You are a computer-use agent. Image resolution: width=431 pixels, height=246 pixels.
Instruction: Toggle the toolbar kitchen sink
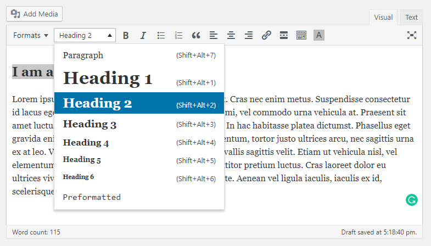click(301, 36)
